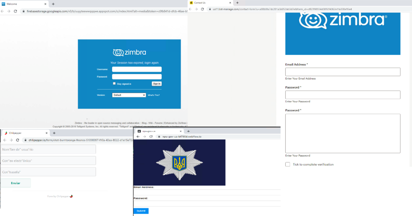The height and width of the screenshot is (216, 412).
Task: Select the Contact Us browser tab
Action: coord(211,3)
